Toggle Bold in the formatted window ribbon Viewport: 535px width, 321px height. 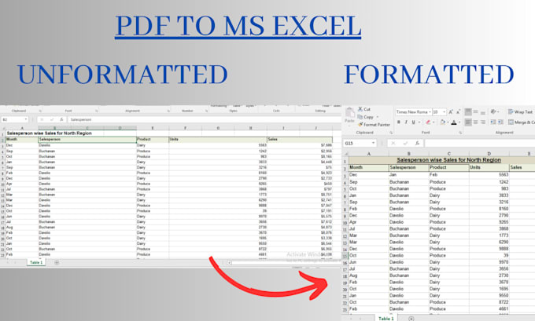(x=399, y=122)
